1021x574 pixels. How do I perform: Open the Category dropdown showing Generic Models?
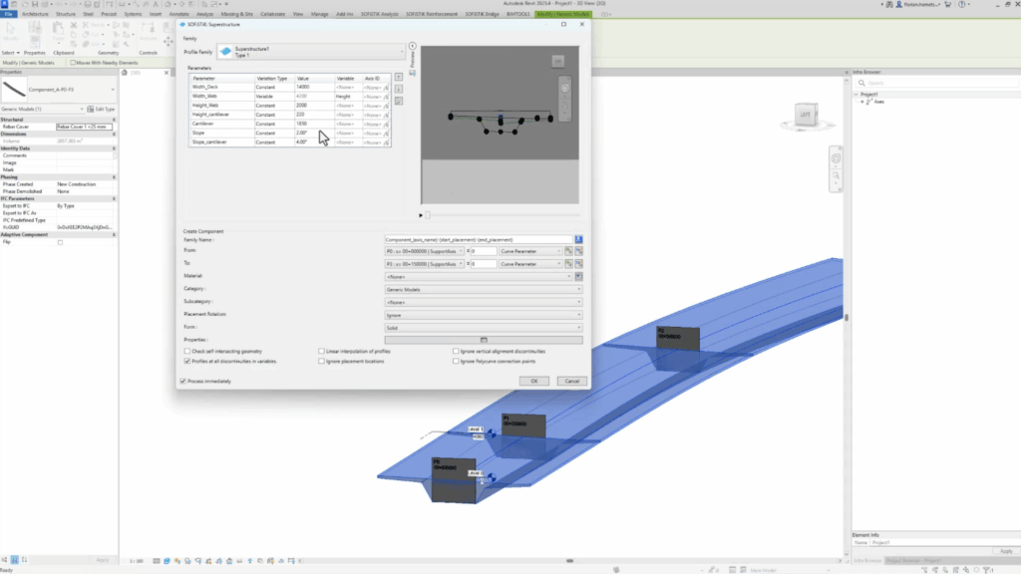483,290
